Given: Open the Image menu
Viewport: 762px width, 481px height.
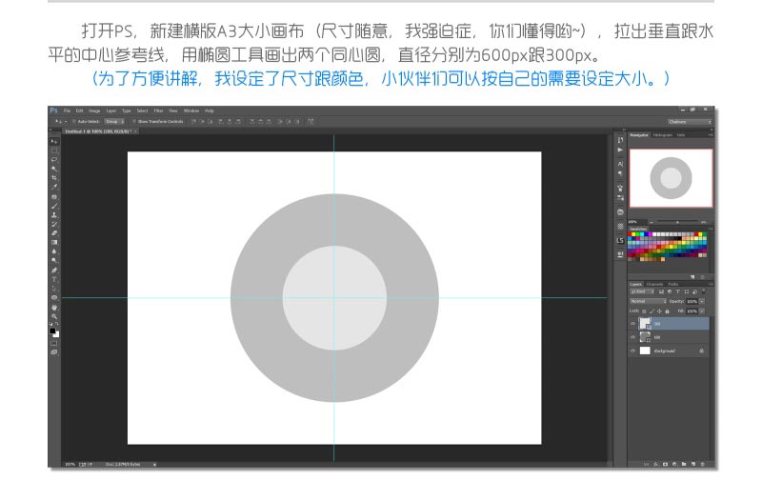Looking at the screenshot, I should click(x=94, y=110).
